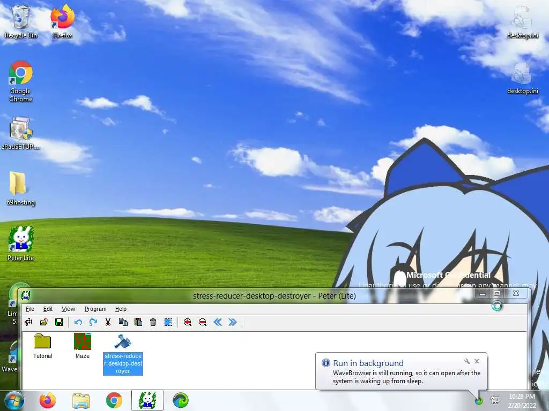
Task: Click the Peter rabbit icon in title bar
Action: [26, 295]
